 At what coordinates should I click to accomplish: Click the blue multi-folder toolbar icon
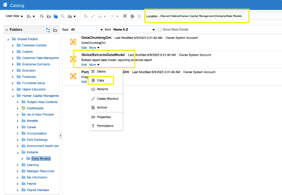[x=56, y=16]
